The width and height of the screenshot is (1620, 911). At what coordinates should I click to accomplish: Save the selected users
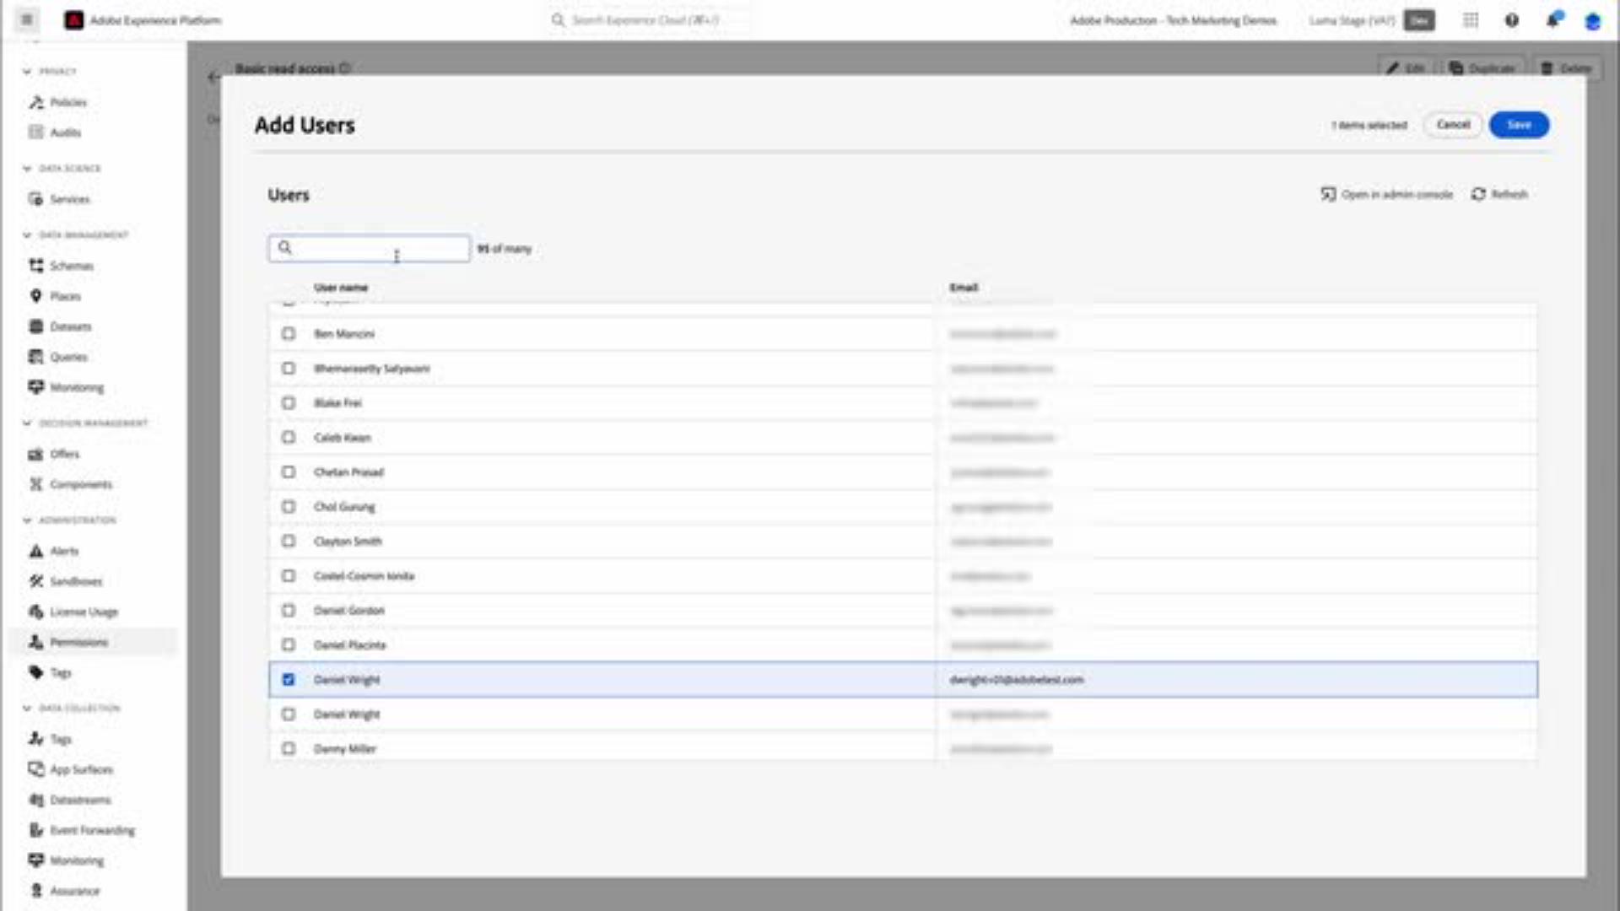(1518, 125)
